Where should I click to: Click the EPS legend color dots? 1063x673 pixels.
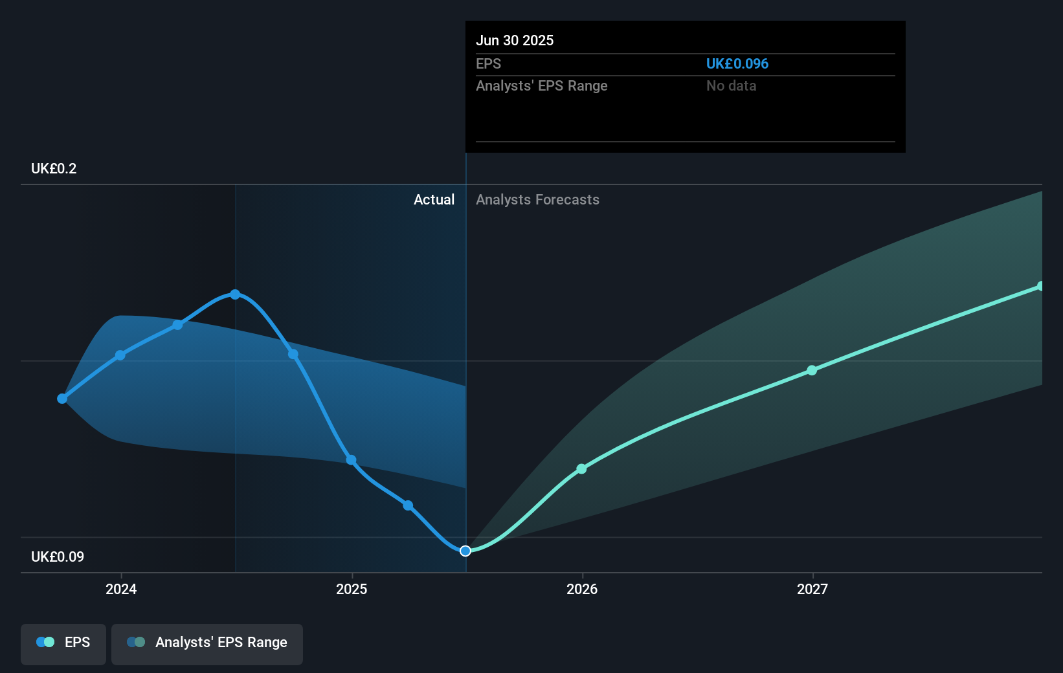45,642
